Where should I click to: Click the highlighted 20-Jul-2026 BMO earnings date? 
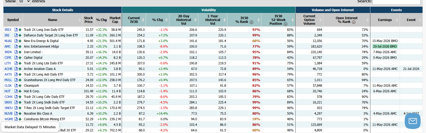(385, 47)
